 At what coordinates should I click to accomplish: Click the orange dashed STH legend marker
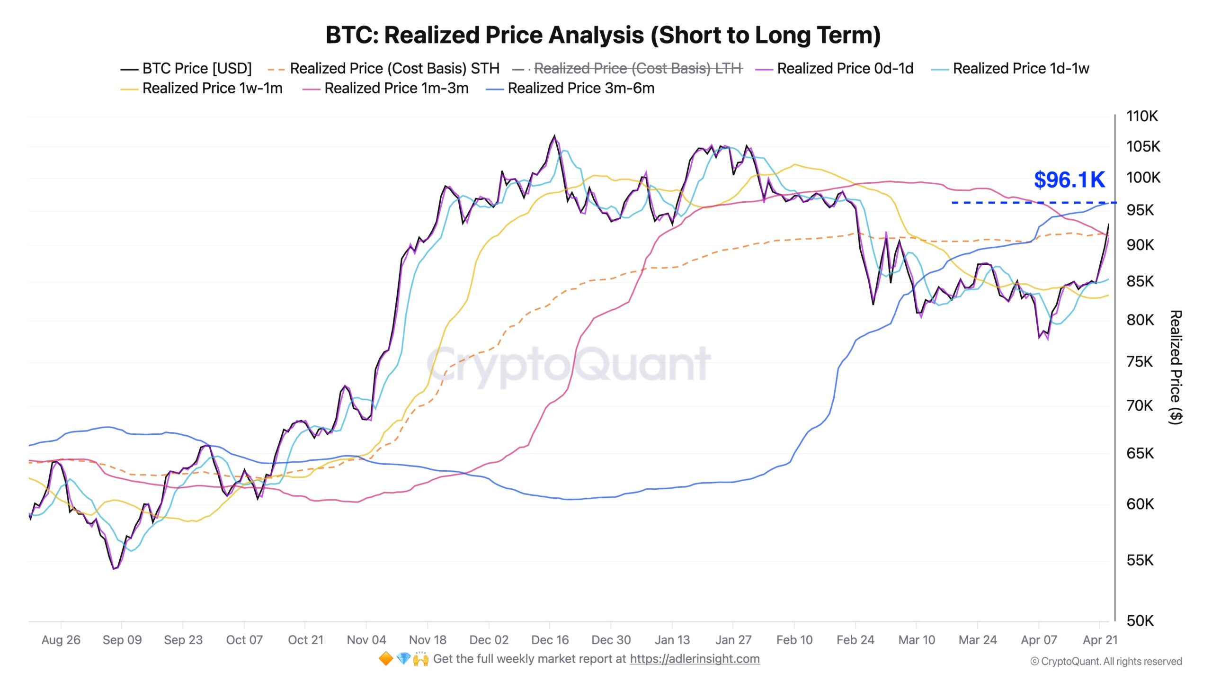[x=276, y=69]
